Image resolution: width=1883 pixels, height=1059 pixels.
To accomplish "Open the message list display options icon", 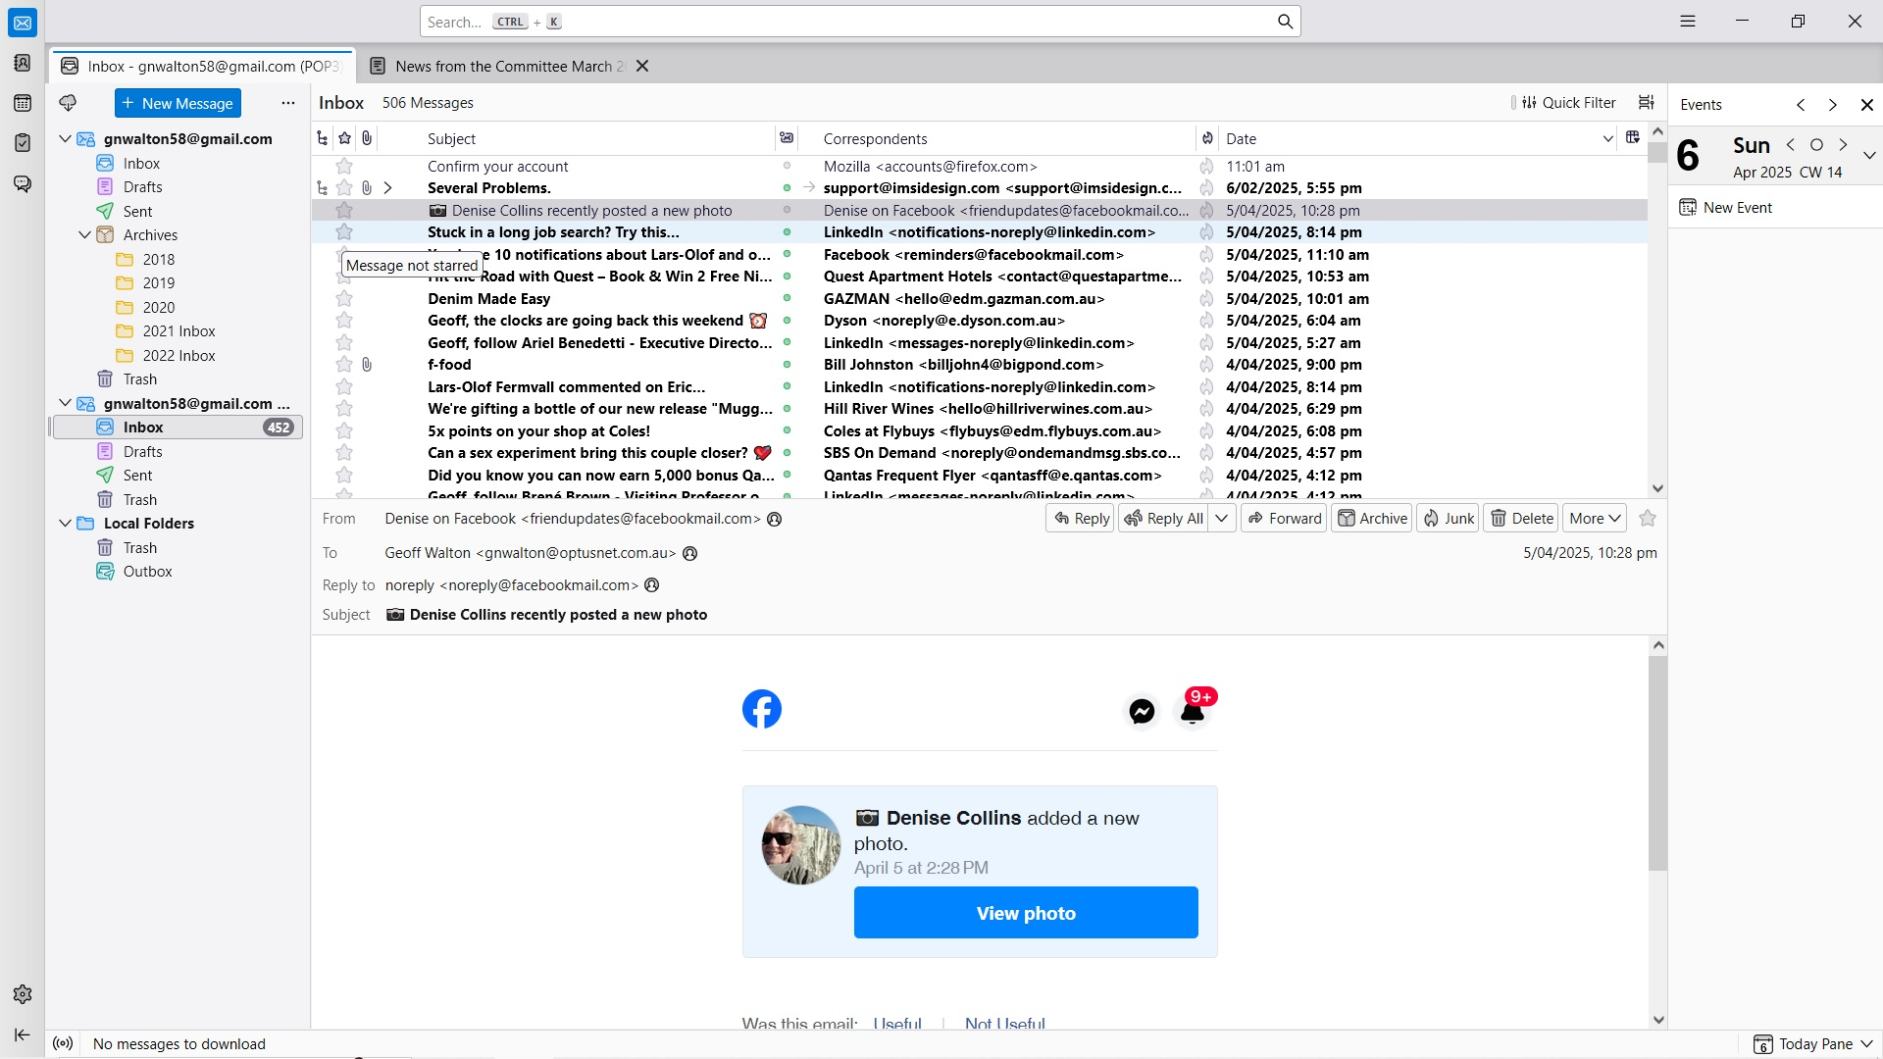I will pos(1647,102).
